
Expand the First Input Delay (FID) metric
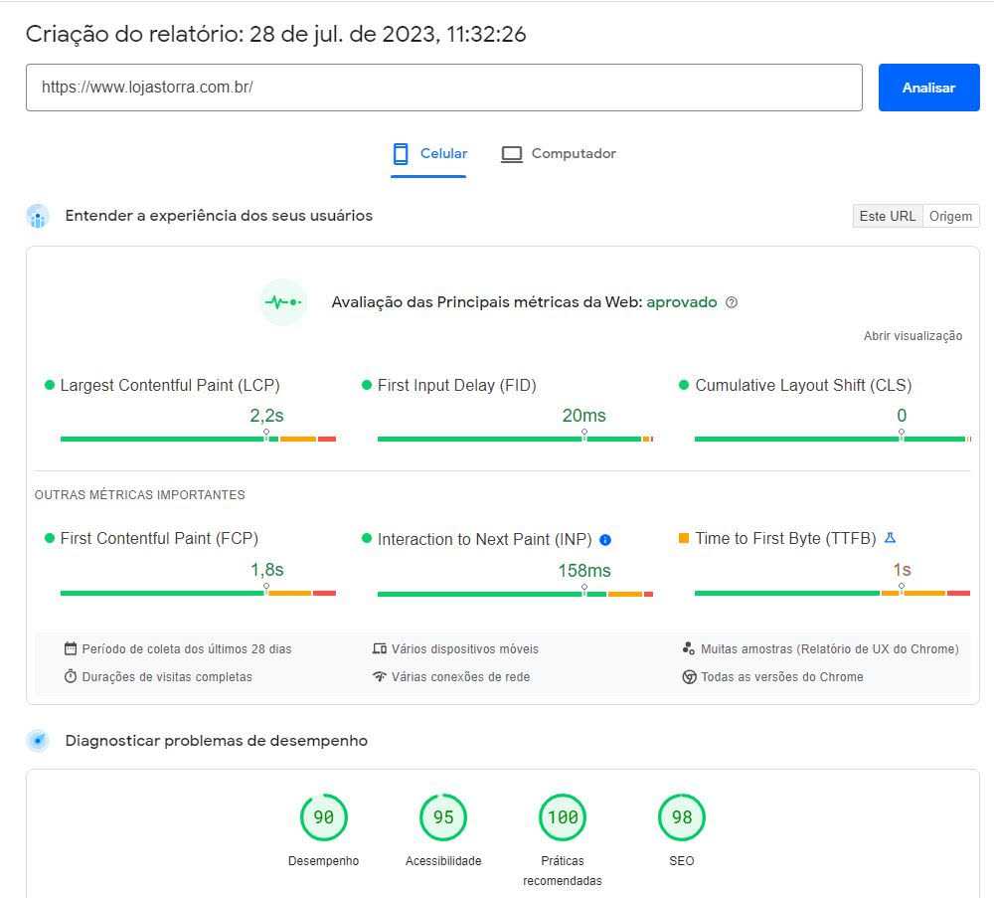tap(456, 386)
